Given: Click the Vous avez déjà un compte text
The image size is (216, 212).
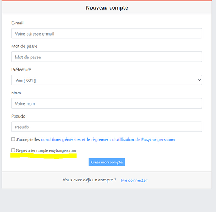Looking at the screenshot, I should 89,180.
